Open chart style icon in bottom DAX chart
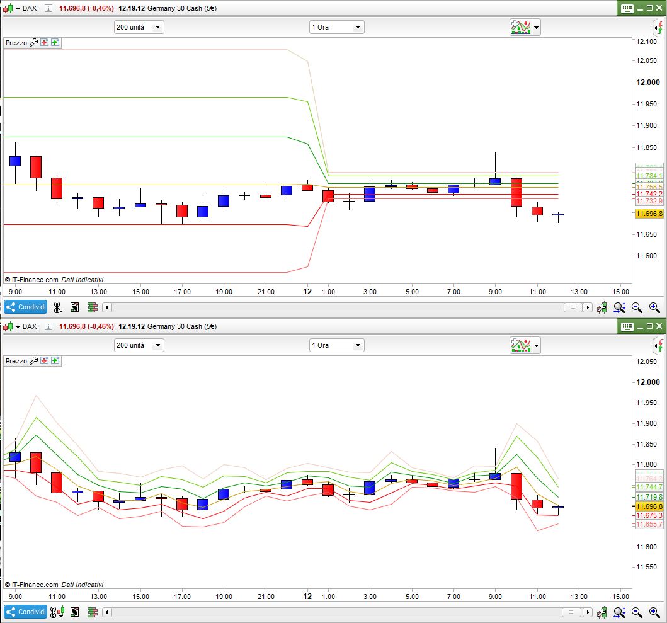 tap(8, 326)
